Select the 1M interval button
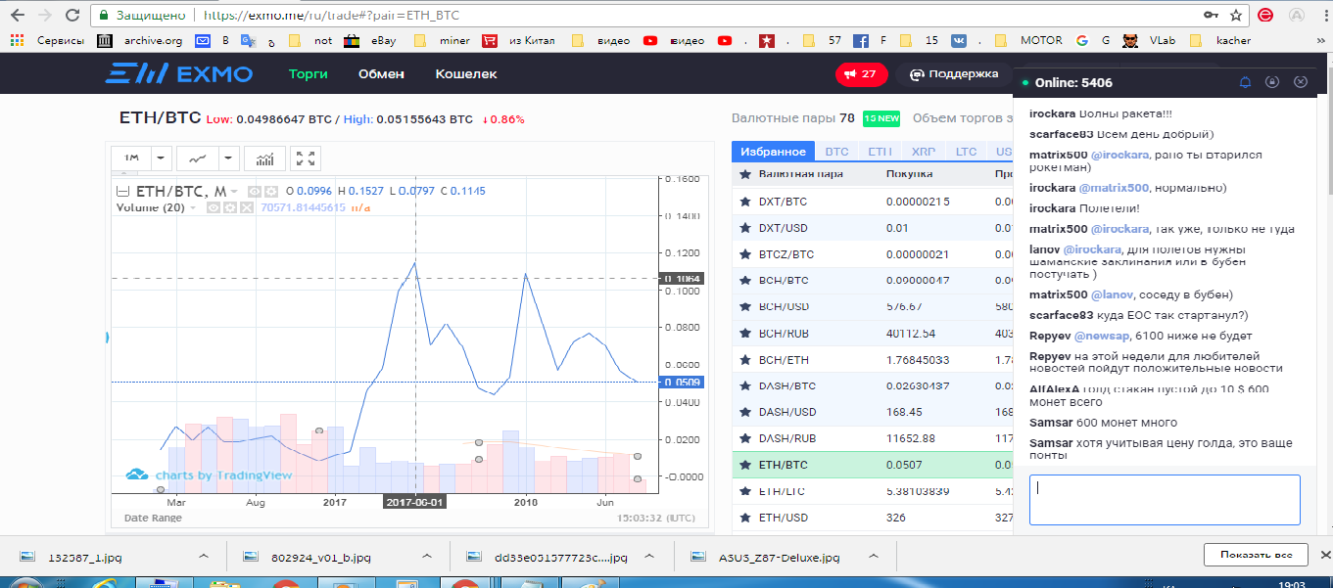Viewport: 1333px width, 588px height. pos(131,158)
